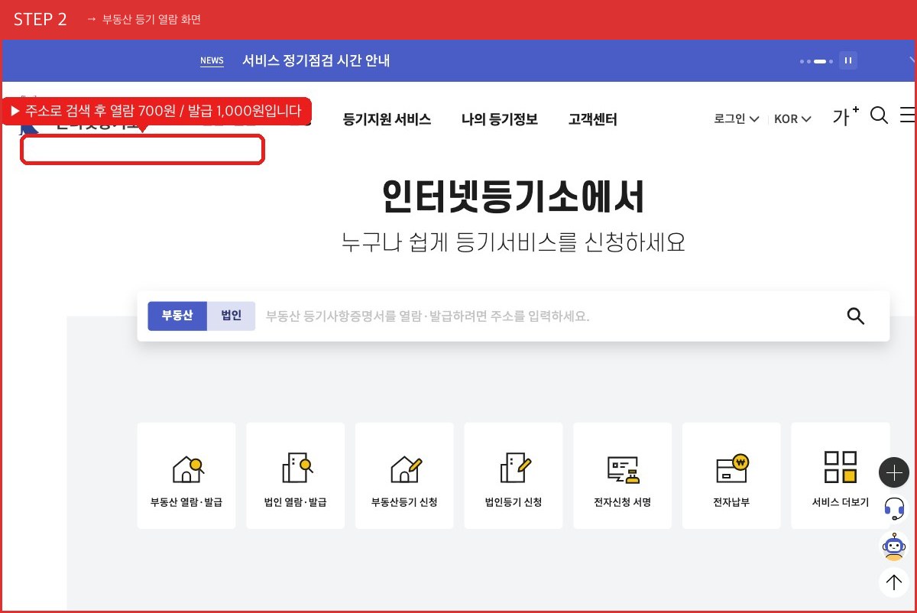Open the 나의 등기정보 menu
Viewport: 917px width, 613px height.
pos(500,119)
